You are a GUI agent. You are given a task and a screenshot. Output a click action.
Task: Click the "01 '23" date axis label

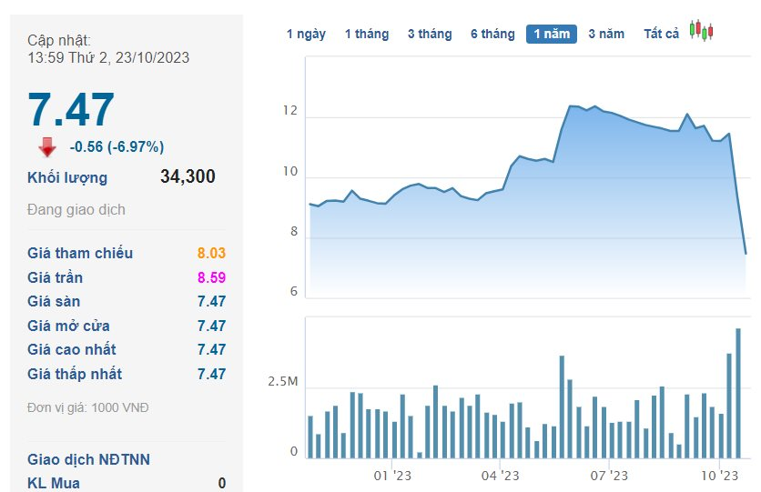pyautogui.click(x=393, y=476)
